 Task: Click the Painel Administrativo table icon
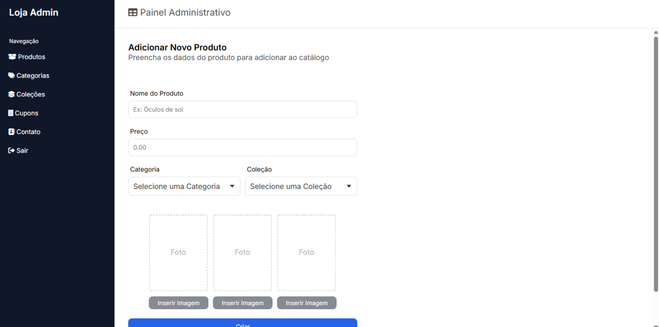[133, 12]
